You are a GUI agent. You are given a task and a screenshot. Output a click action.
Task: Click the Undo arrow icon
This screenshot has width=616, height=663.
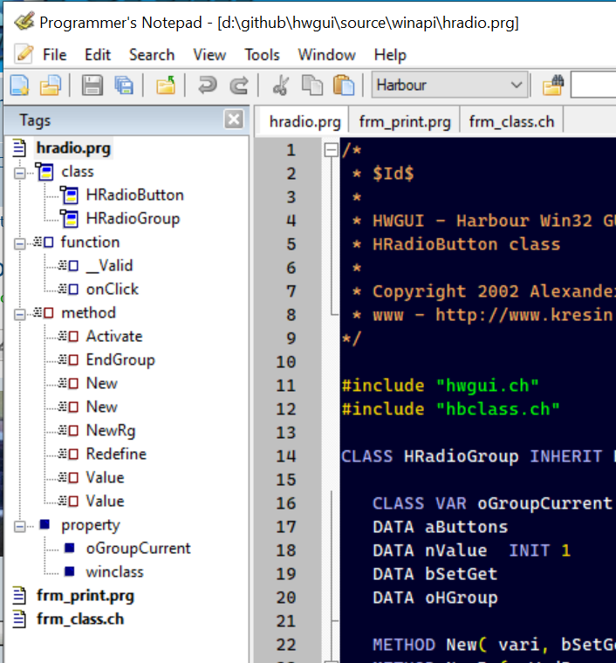[x=207, y=85]
